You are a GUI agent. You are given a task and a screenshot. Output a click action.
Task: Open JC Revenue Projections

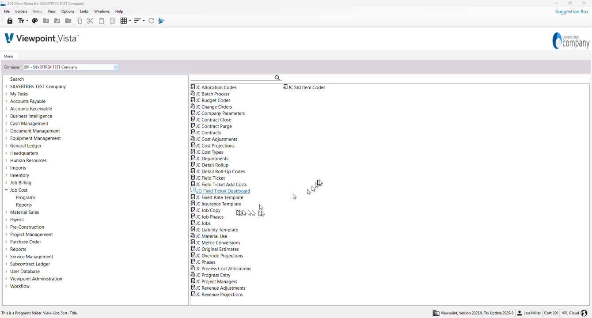tap(220, 295)
